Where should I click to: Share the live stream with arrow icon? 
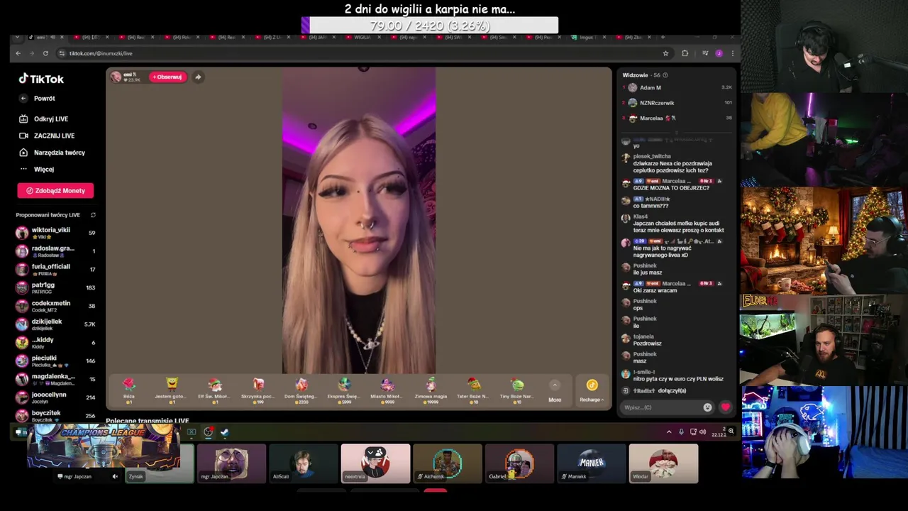[x=198, y=77]
